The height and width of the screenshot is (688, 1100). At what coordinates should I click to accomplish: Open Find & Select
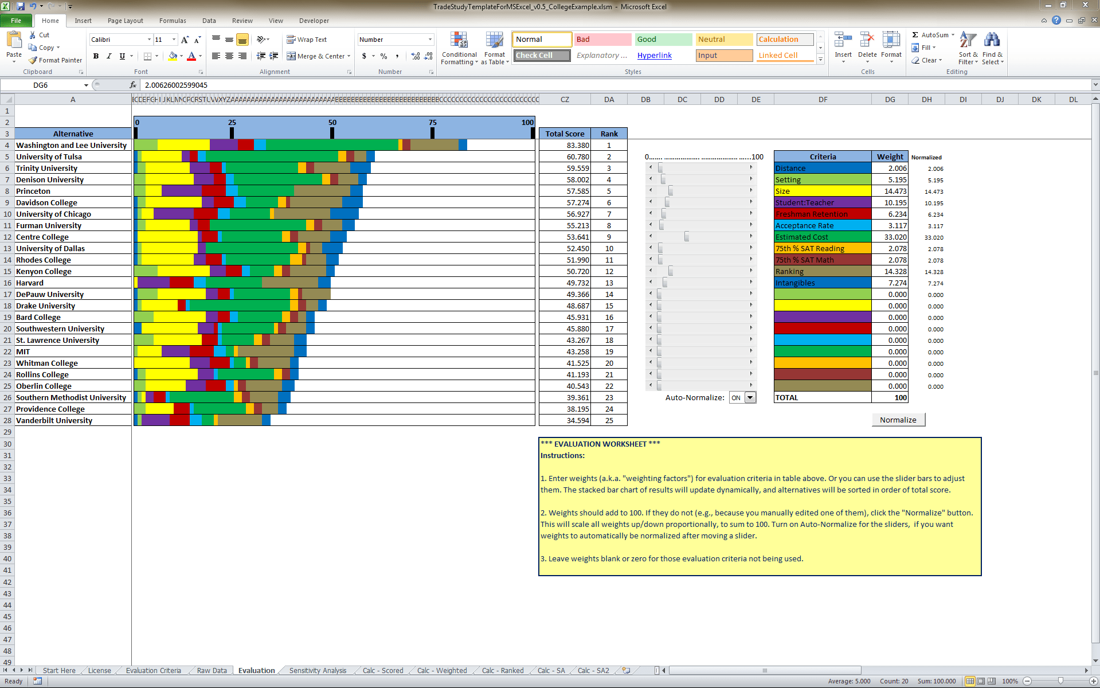pyautogui.click(x=993, y=48)
